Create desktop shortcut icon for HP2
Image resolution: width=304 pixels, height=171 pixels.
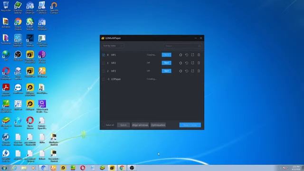[192, 63]
